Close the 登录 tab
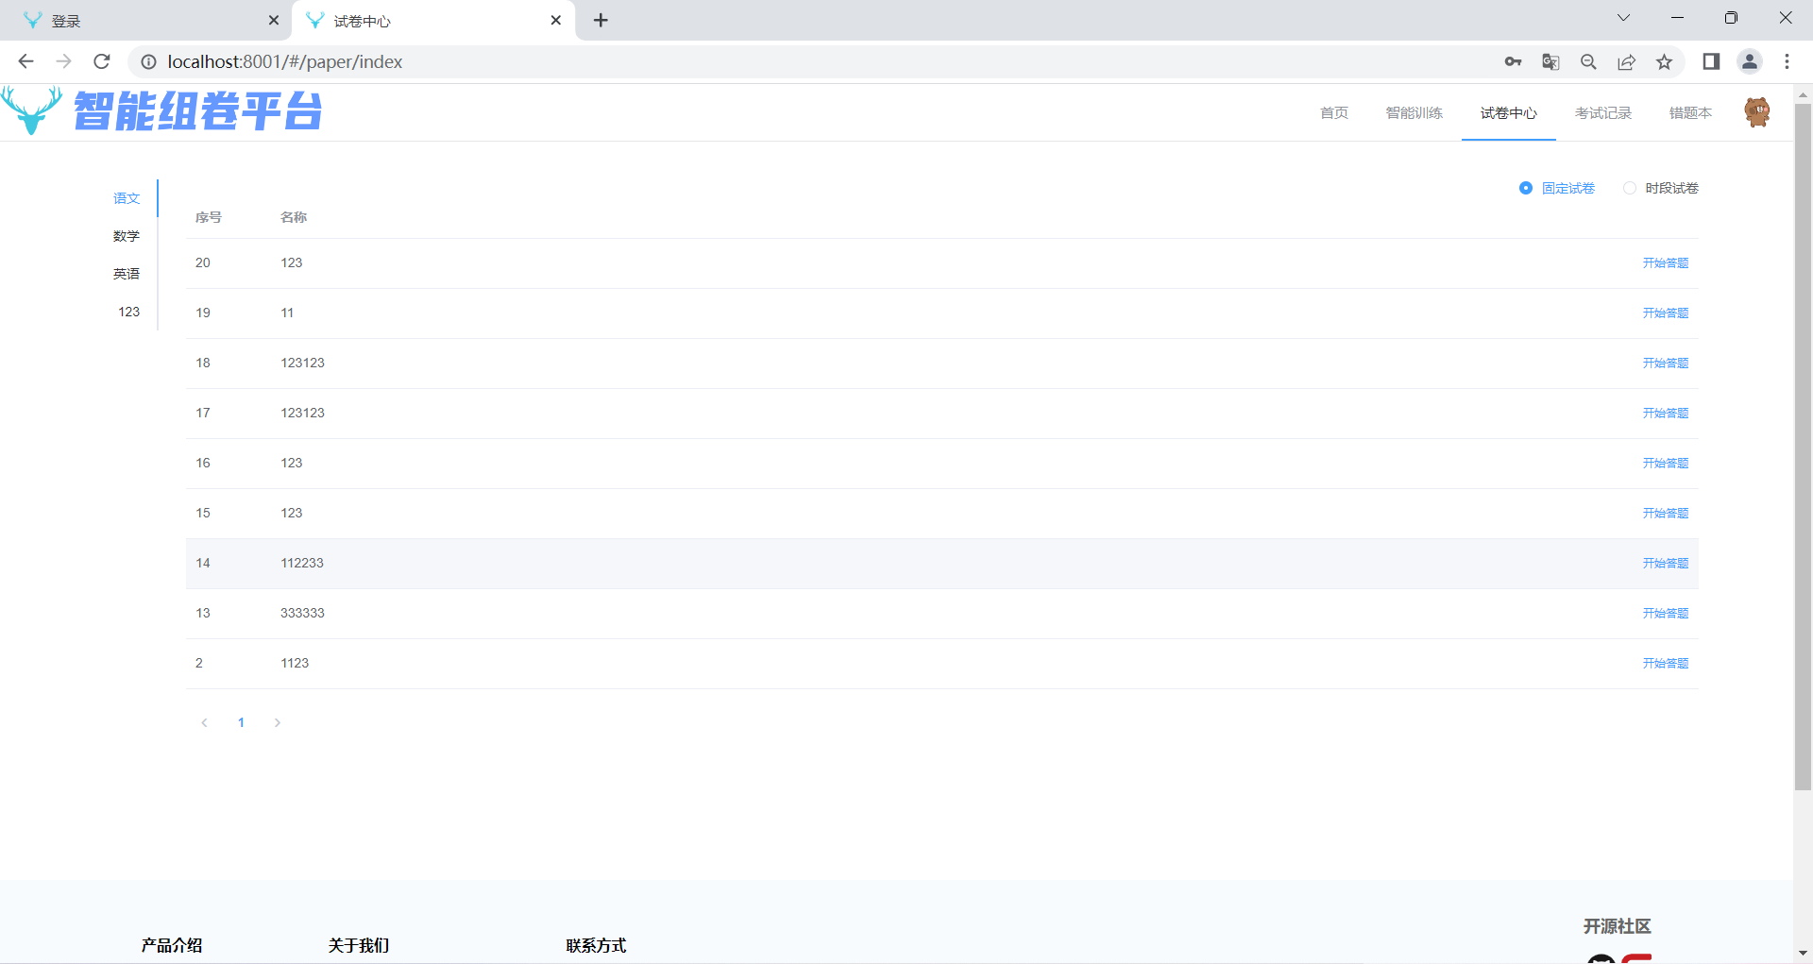Image resolution: width=1813 pixels, height=964 pixels. (274, 20)
